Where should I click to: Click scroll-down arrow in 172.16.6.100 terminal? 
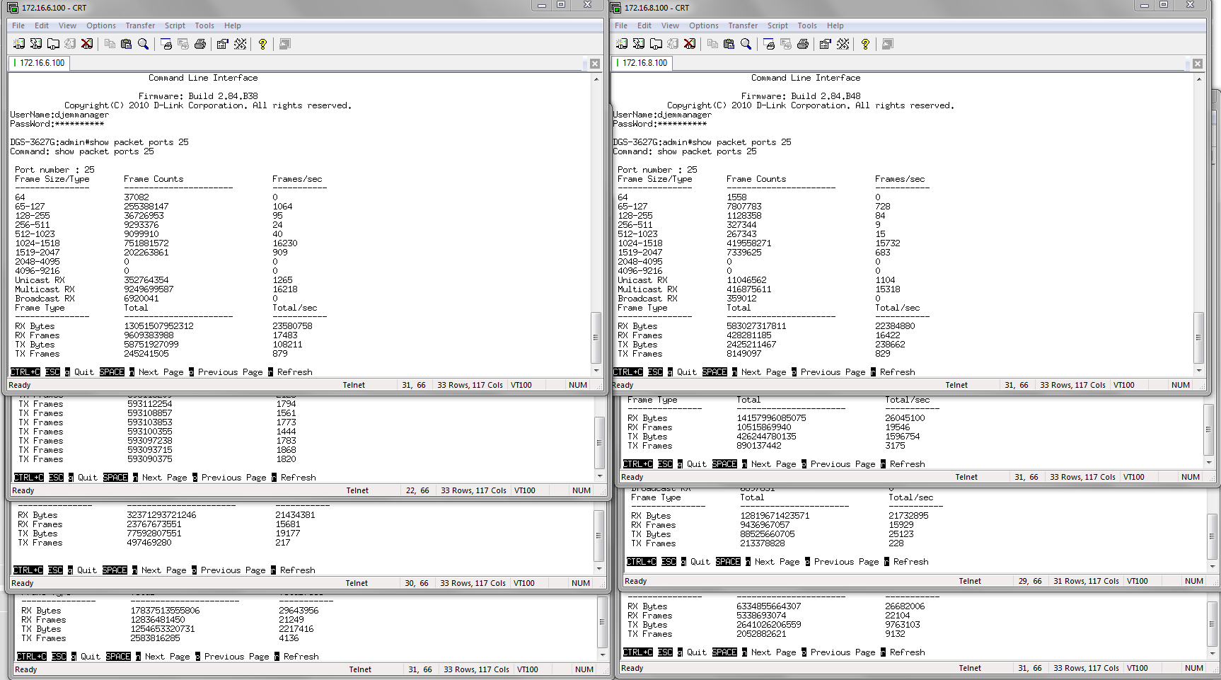click(x=596, y=371)
